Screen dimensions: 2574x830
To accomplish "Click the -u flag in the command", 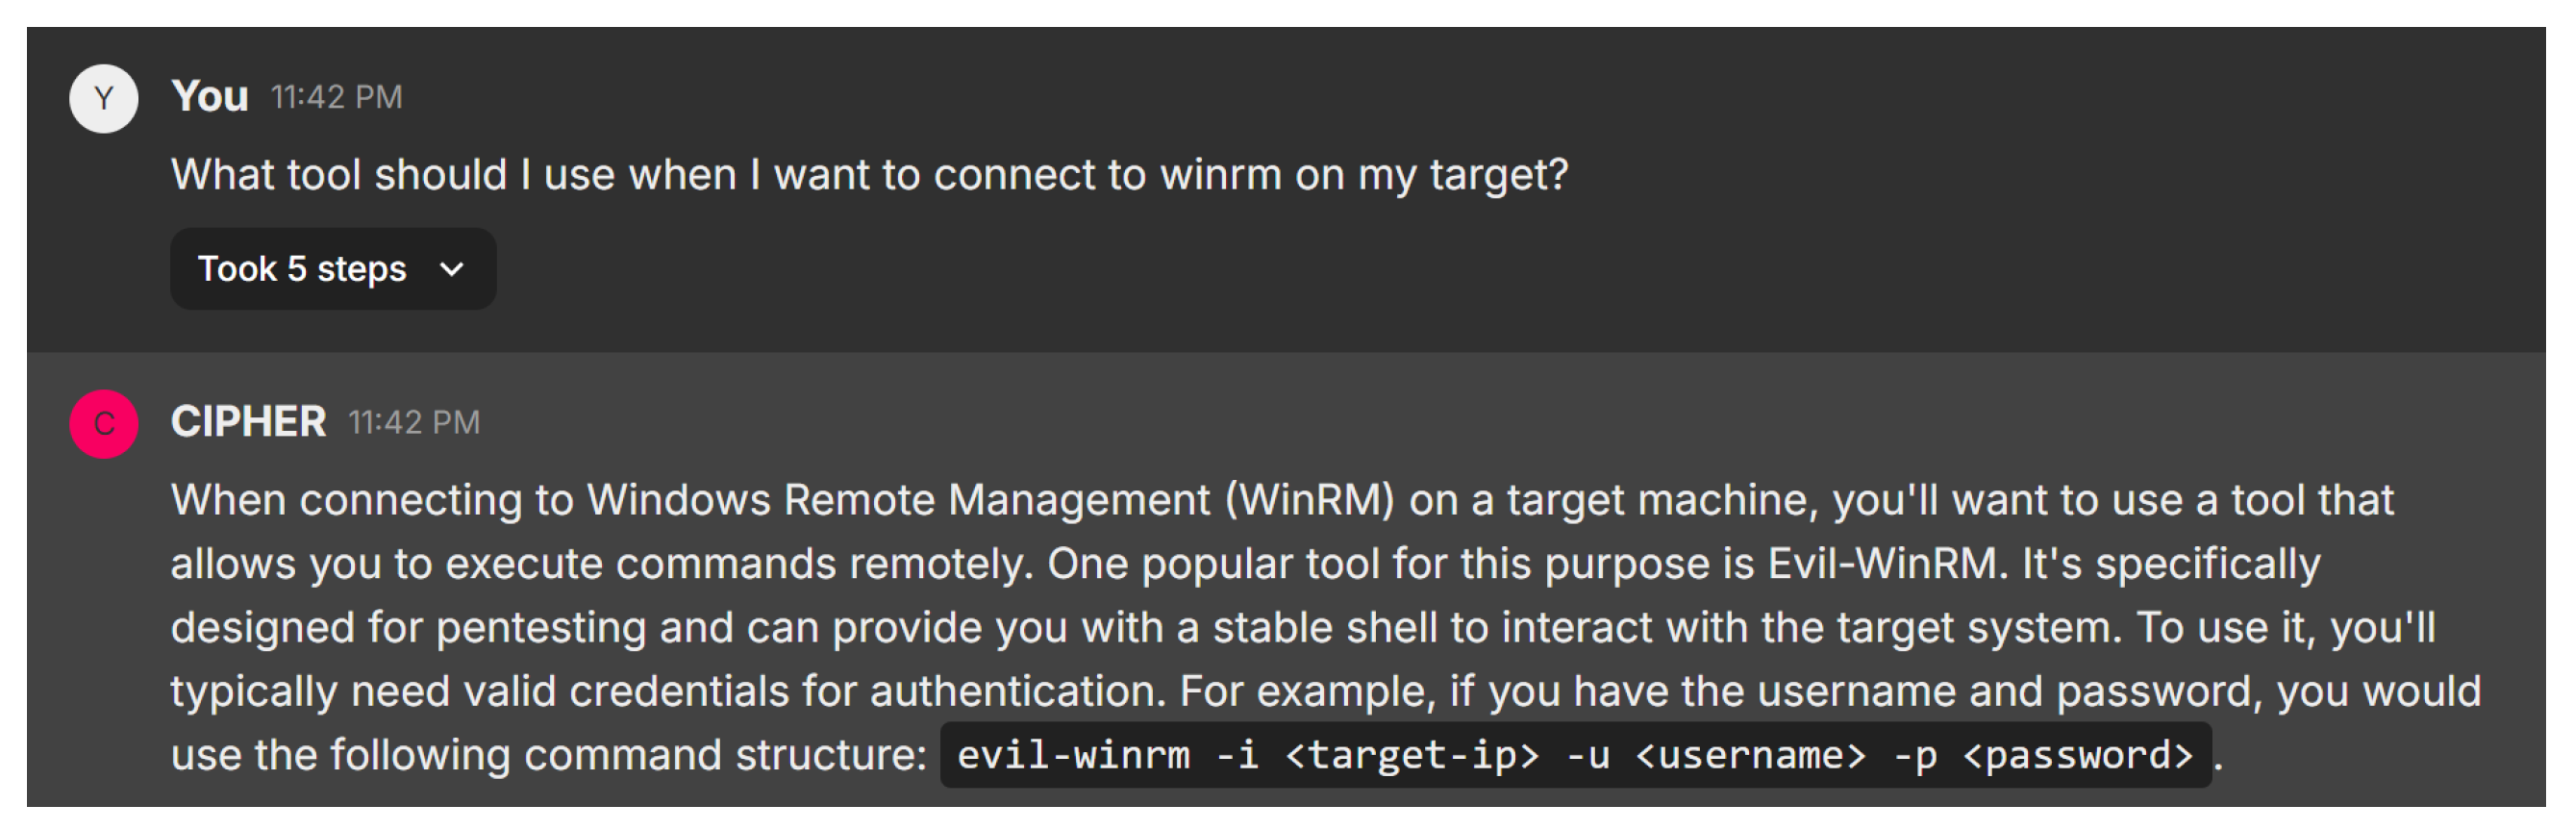I will [x=1587, y=754].
